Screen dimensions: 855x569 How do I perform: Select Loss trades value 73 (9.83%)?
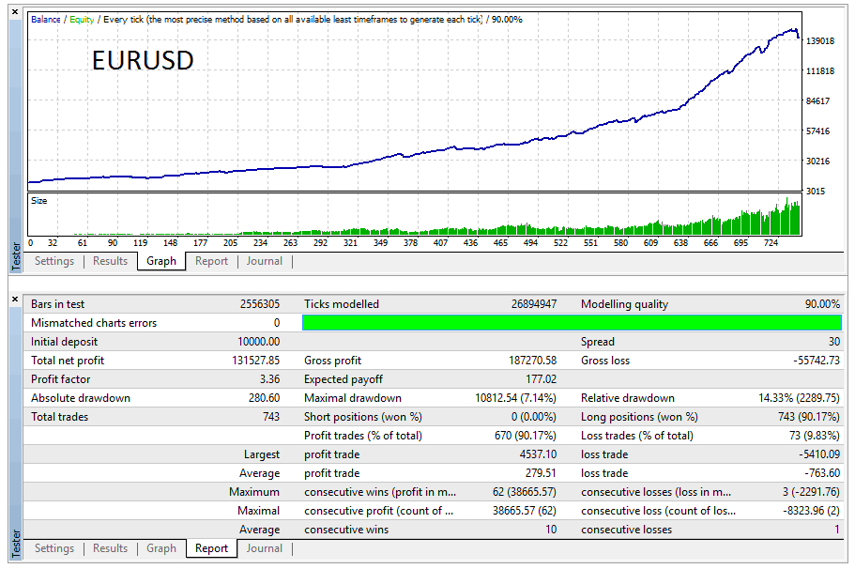813,436
